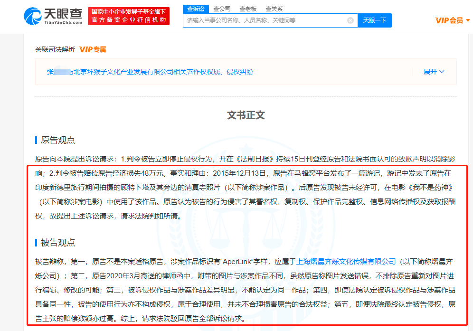
Task: Go to the 查关系 tab
Action: click(x=274, y=9)
